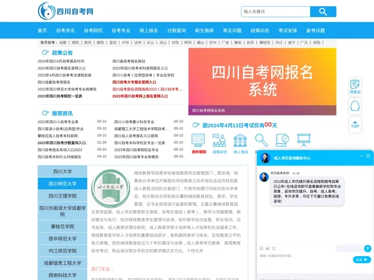Click the 四川省自考报名网站 link
This screenshot has height=280, width=374.
(x=129, y=61)
